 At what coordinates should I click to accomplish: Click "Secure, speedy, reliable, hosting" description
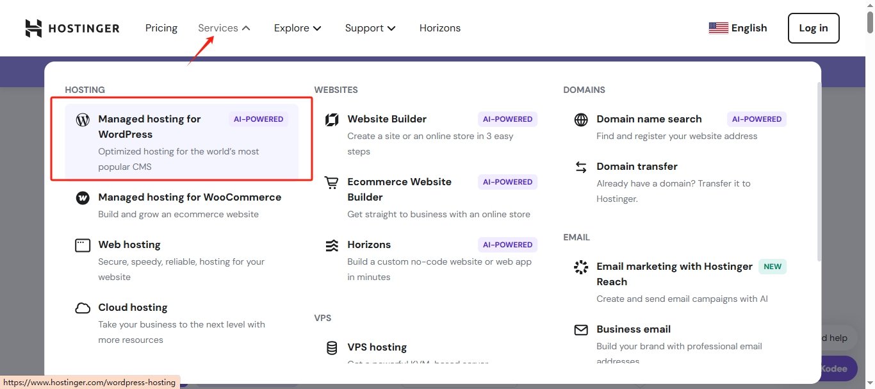[x=181, y=269]
